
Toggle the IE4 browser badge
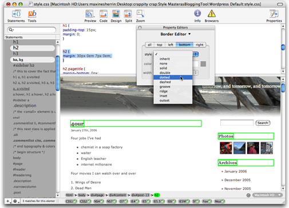click(135, 201)
